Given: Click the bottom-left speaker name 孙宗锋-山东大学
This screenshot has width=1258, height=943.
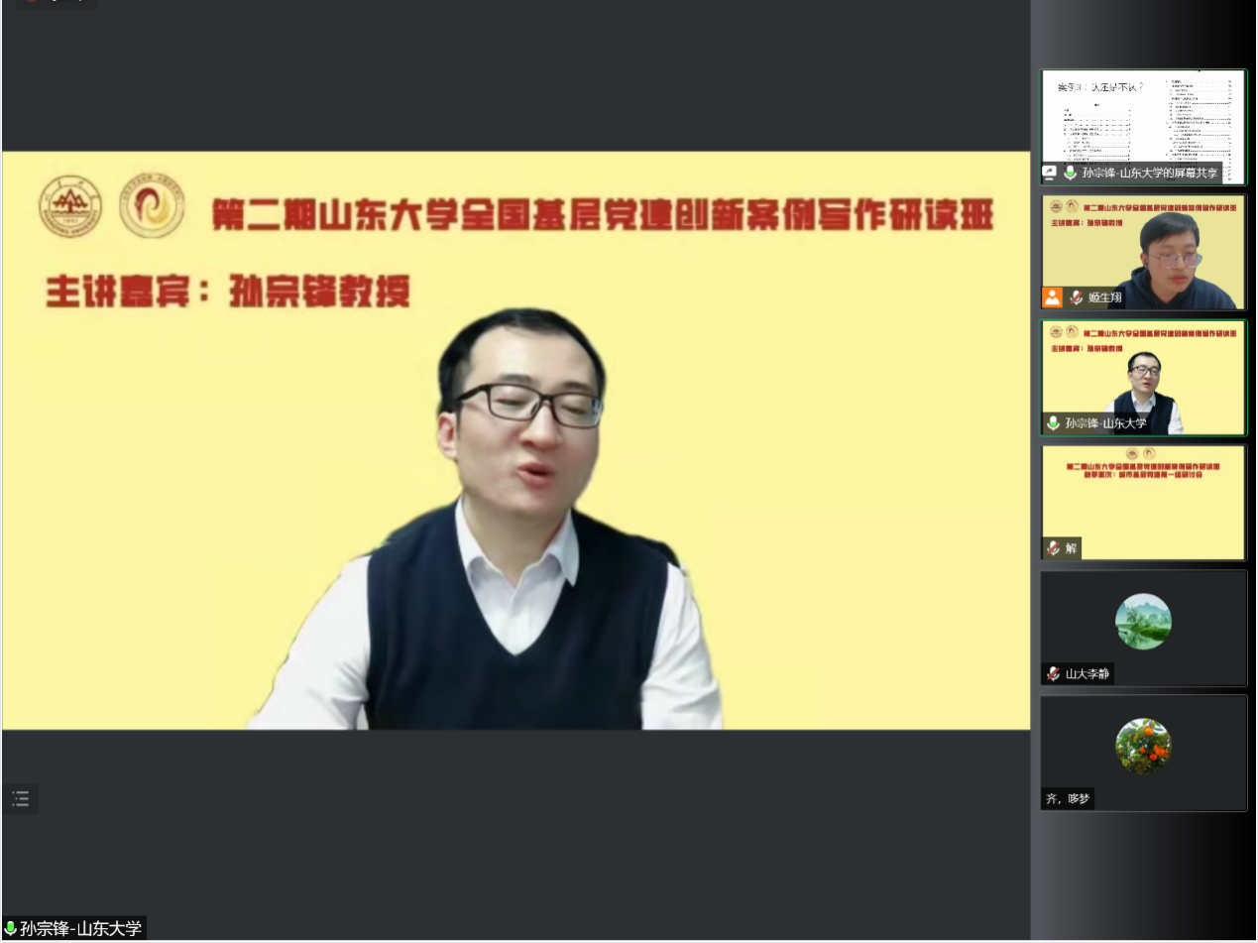Looking at the screenshot, I should point(81,929).
